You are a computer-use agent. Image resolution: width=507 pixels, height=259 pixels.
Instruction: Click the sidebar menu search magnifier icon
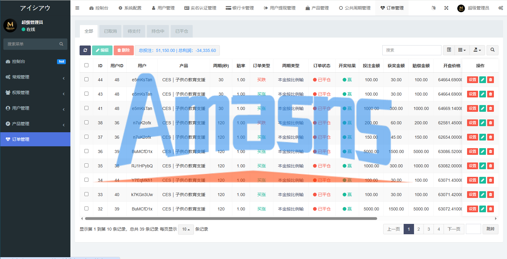click(61, 44)
